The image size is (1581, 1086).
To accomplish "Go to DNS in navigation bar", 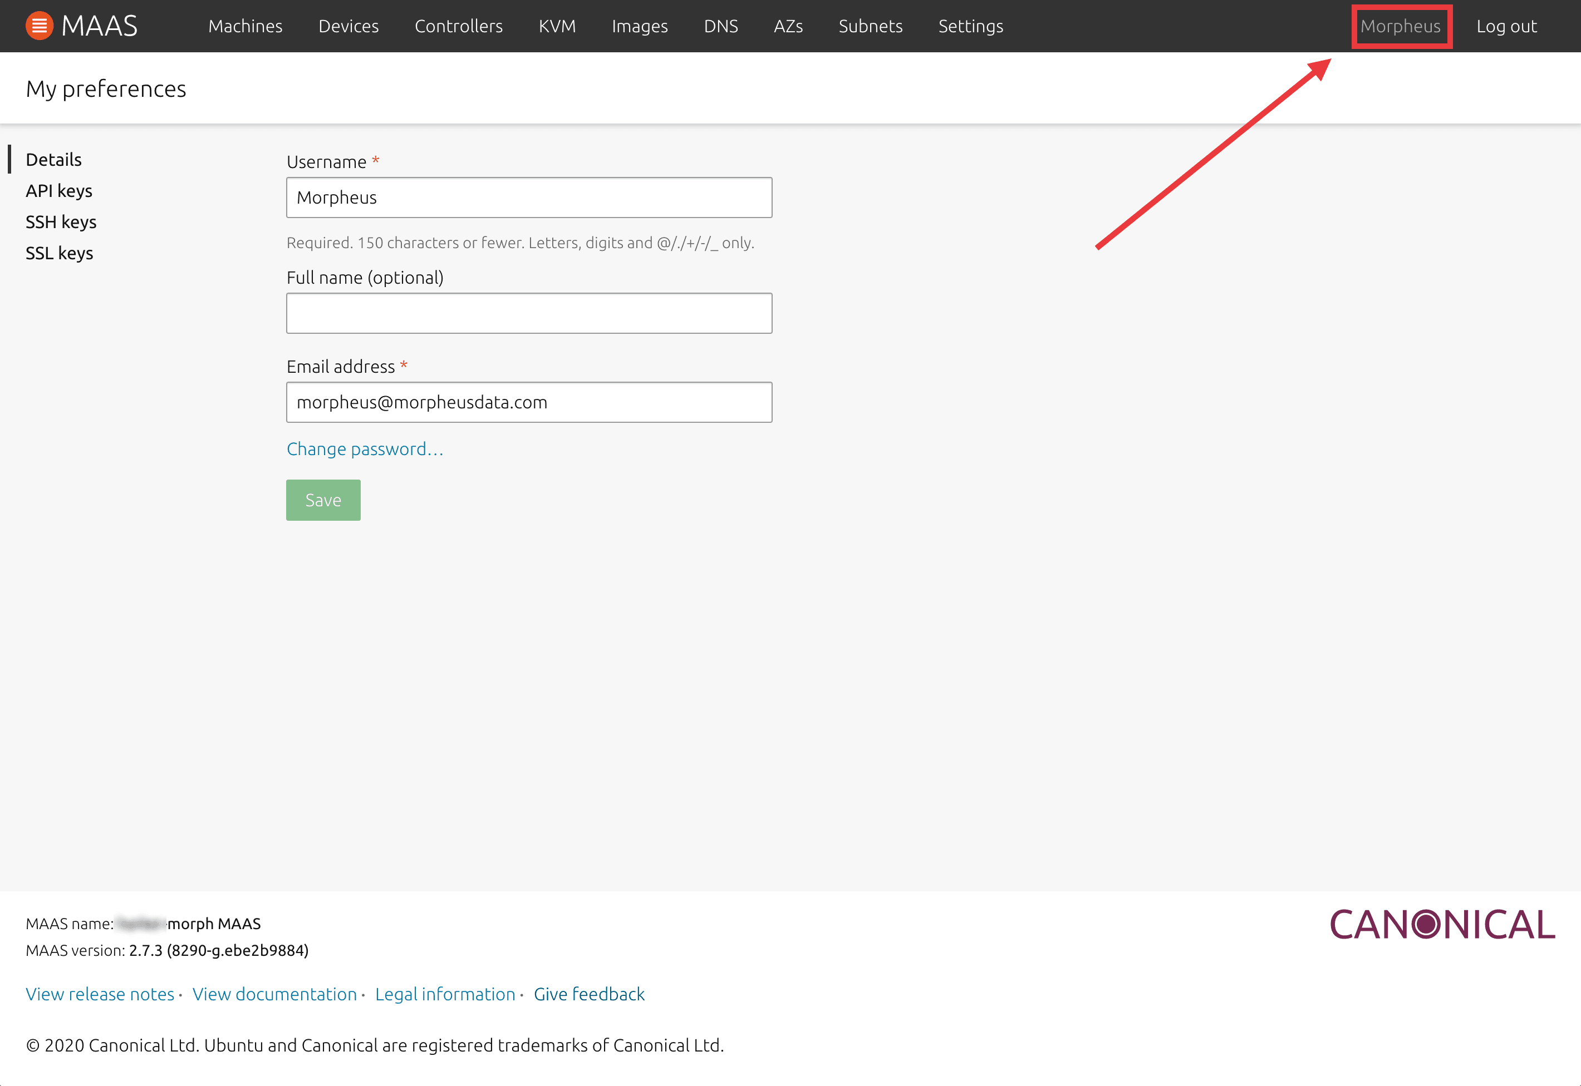I will [x=720, y=26].
